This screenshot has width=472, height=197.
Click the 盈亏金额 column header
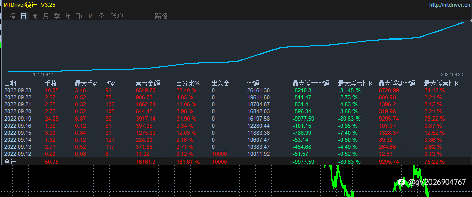pyautogui.click(x=147, y=83)
